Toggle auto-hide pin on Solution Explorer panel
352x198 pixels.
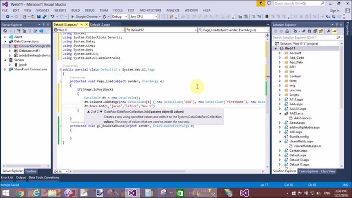click(337, 25)
